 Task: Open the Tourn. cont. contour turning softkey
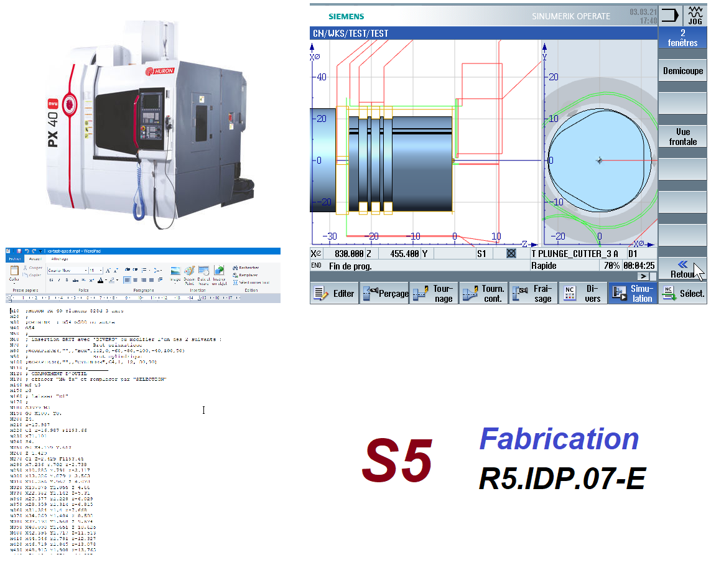pos(484,294)
